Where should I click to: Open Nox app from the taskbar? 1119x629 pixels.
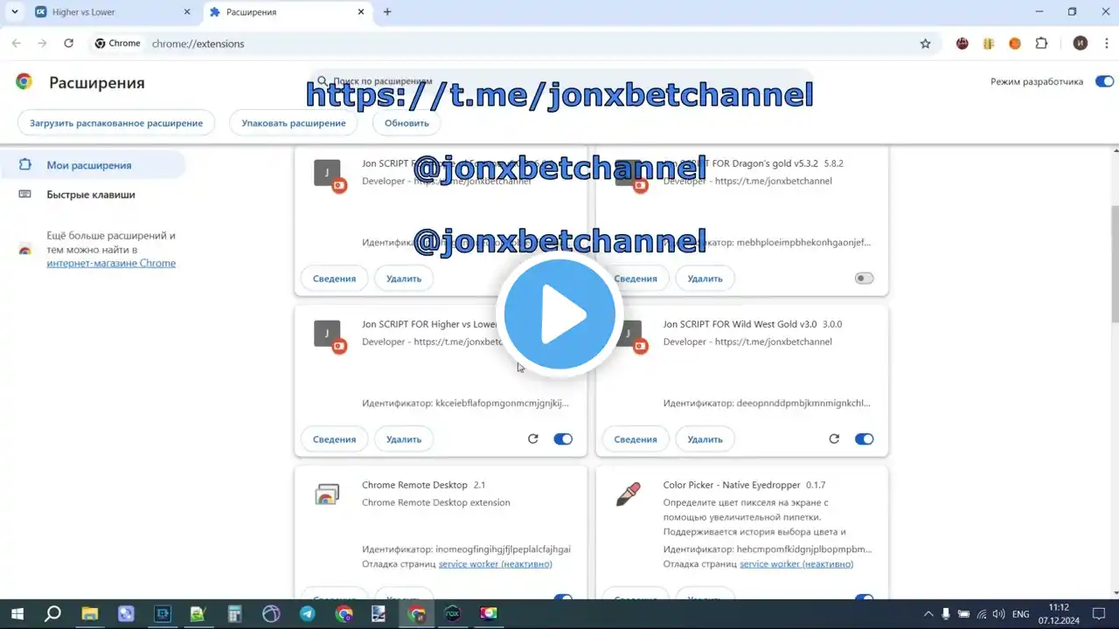click(x=453, y=614)
